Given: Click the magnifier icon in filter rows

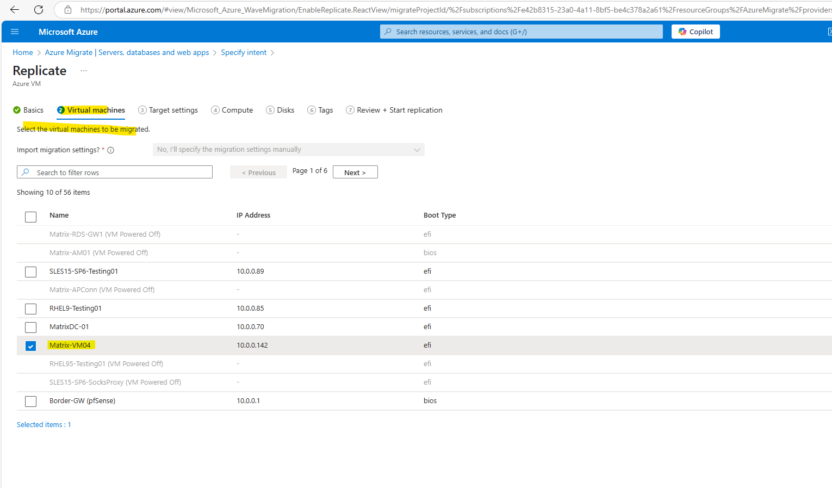Looking at the screenshot, I should coord(26,172).
